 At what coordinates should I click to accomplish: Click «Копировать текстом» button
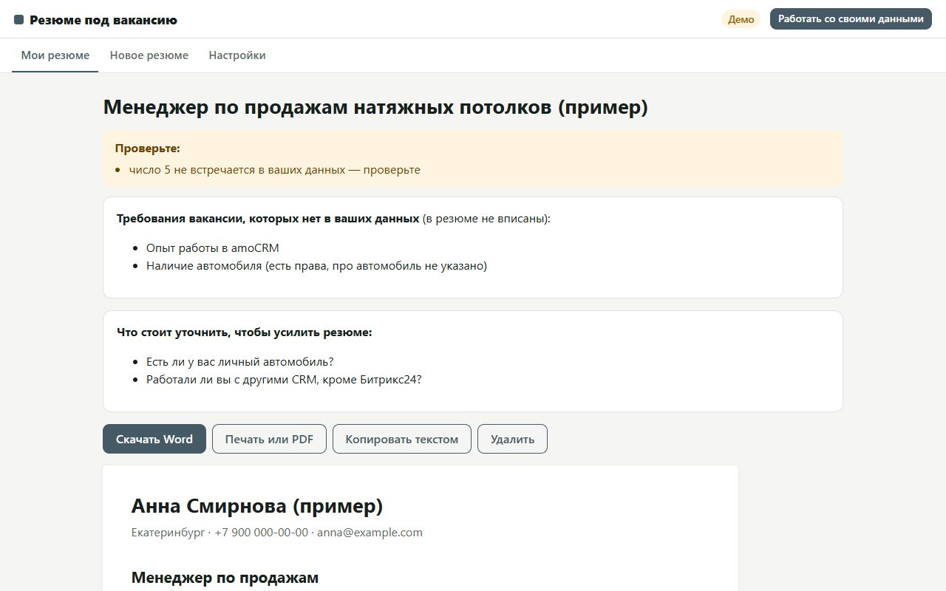click(402, 439)
